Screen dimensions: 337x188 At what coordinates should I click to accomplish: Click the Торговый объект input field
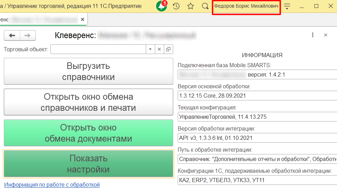98,49
